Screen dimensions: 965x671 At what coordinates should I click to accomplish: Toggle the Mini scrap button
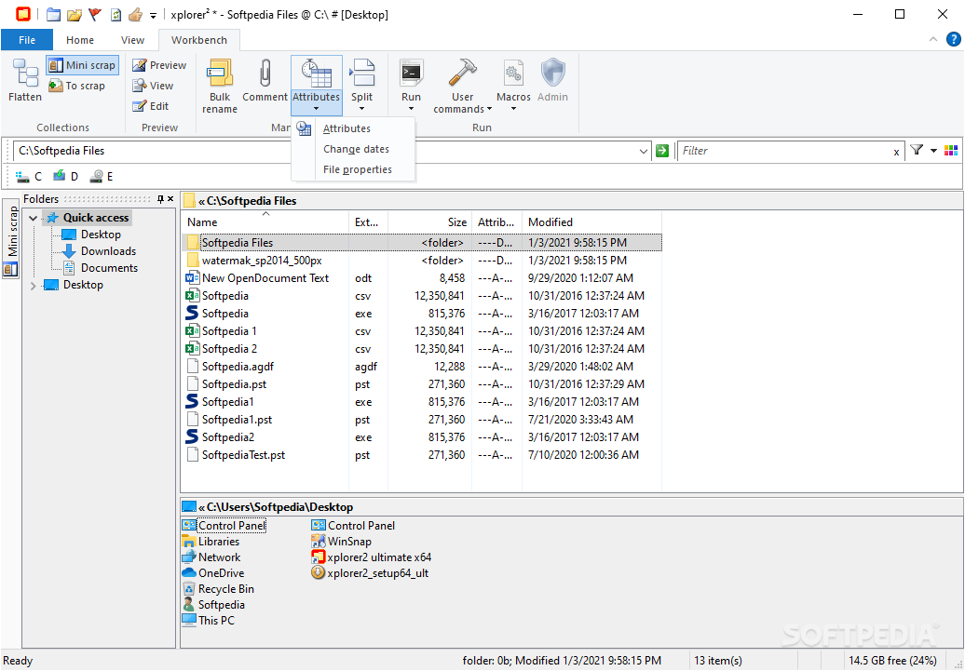[83, 65]
